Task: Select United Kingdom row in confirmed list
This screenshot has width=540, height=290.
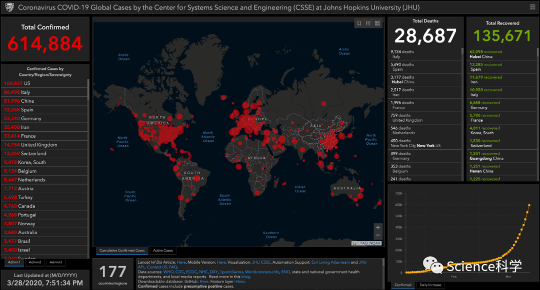Action: click(x=44, y=145)
